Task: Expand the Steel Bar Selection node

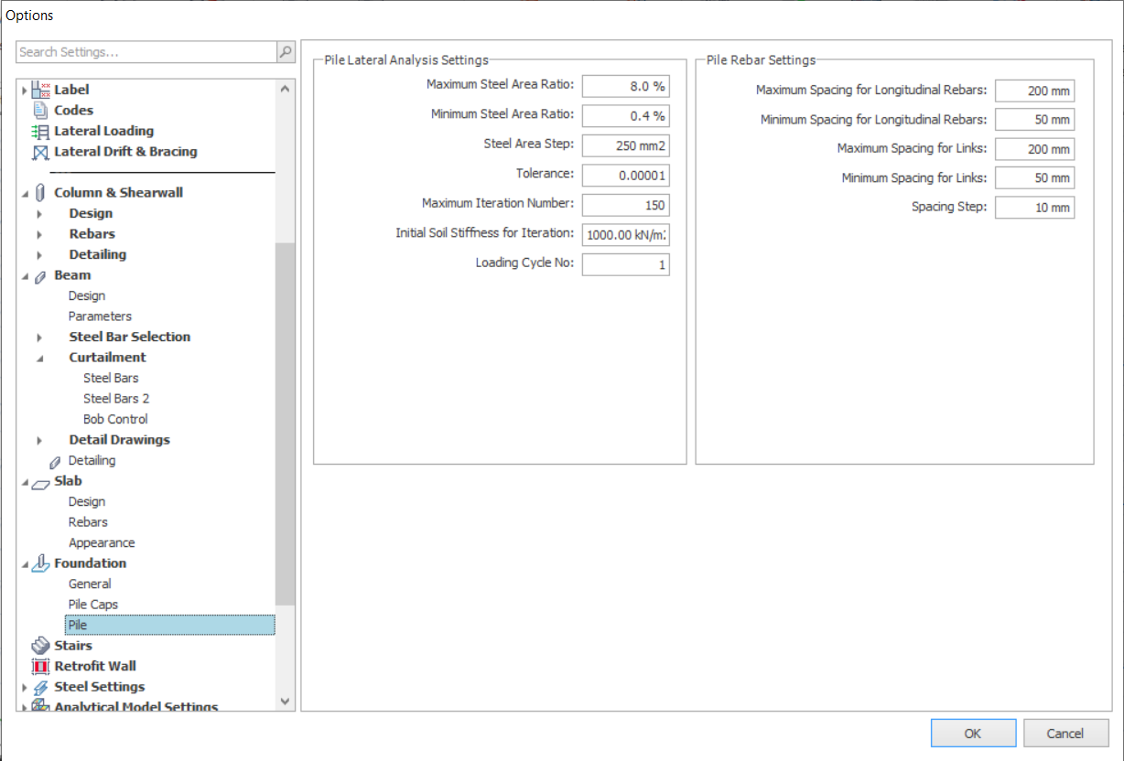Action: pos(39,338)
